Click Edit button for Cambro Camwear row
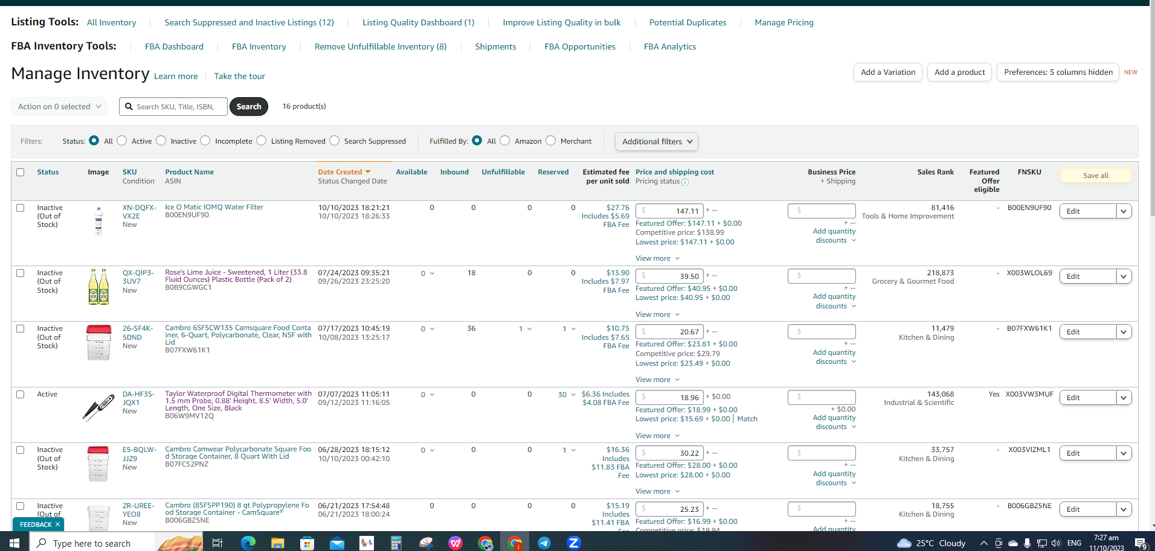This screenshot has width=1155, height=551. click(1088, 453)
